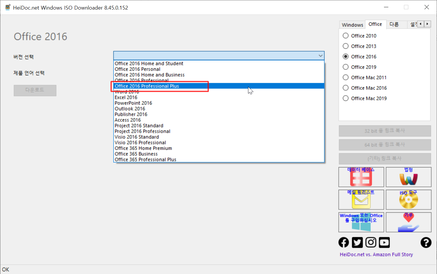Close the ISO Downloader window

coord(427,7)
